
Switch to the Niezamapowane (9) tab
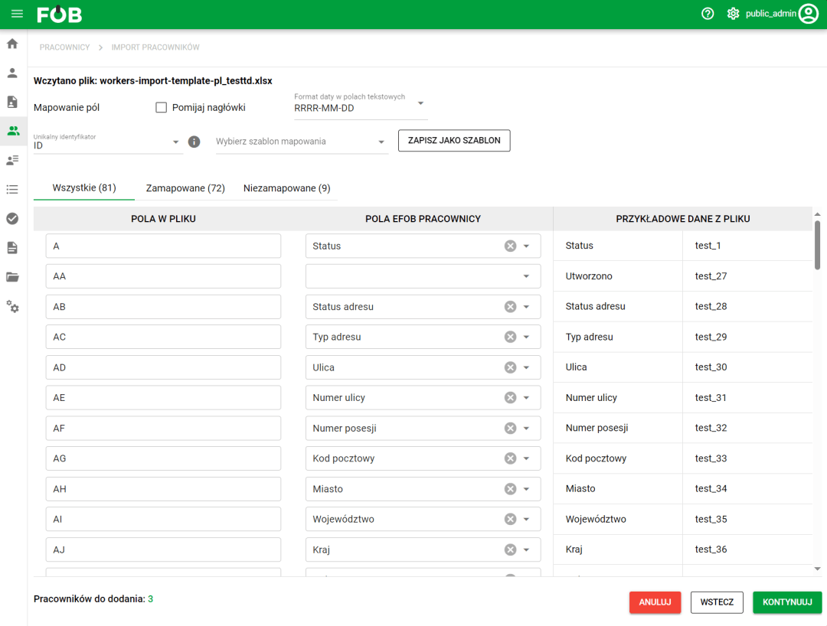[x=286, y=188]
